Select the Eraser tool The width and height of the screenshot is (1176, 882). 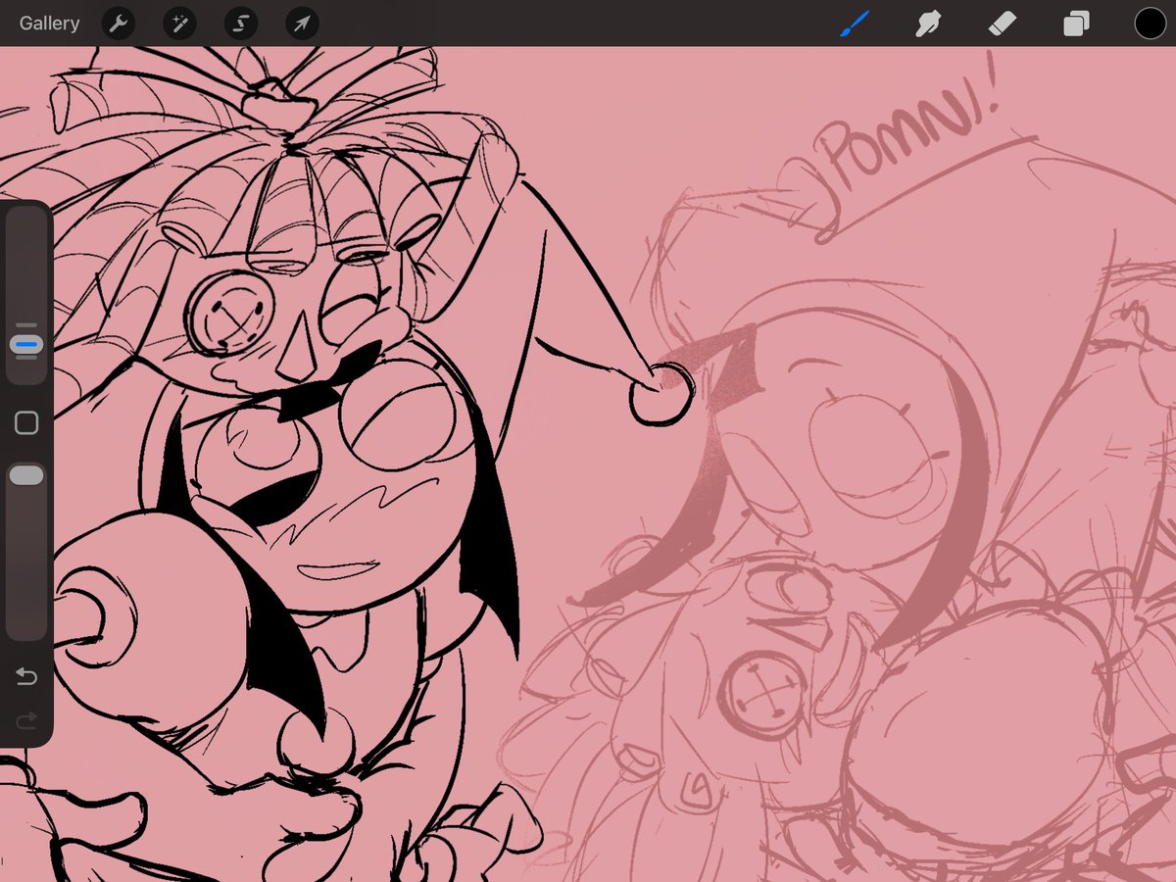1003,23
